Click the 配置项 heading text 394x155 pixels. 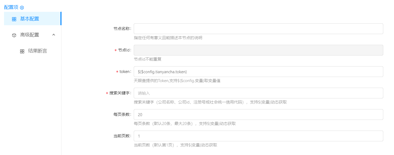tap(11, 8)
